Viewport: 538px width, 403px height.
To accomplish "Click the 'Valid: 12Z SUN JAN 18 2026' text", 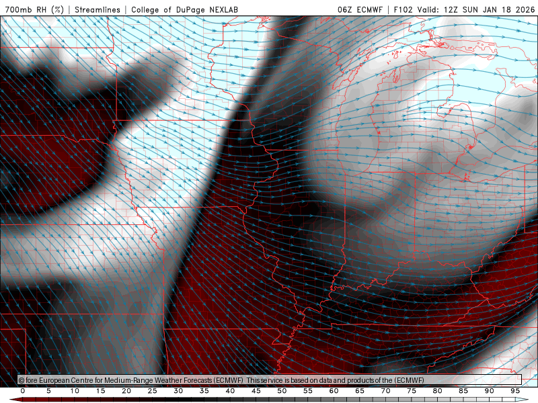I will (x=476, y=9).
